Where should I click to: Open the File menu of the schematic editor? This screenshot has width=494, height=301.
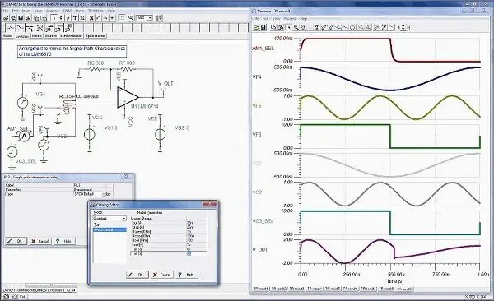click(6, 11)
